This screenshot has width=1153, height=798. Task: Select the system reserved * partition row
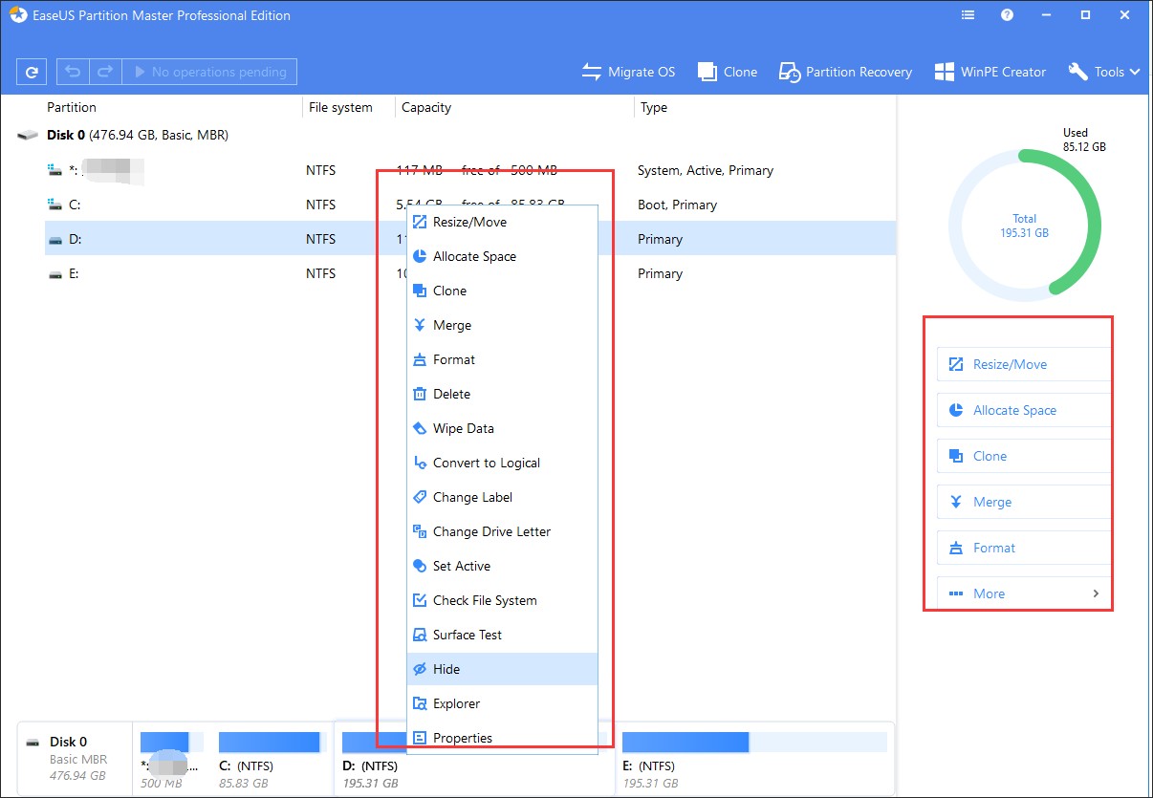pos(470,170)
